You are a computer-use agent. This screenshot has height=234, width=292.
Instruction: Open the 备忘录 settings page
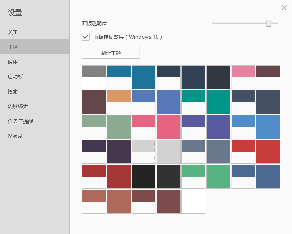(15, 136)
